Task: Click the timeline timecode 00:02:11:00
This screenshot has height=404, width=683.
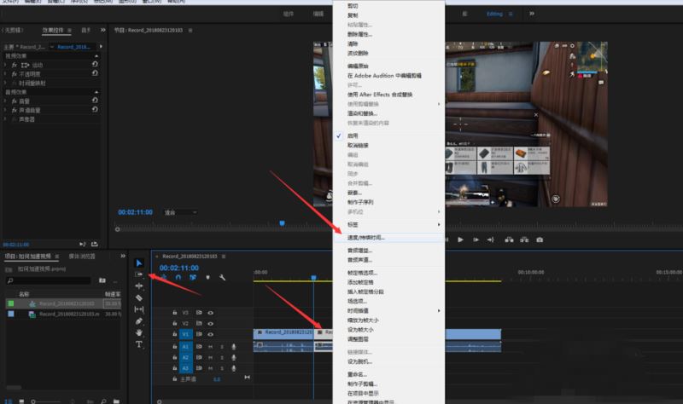Action: (x=179, y=268)
